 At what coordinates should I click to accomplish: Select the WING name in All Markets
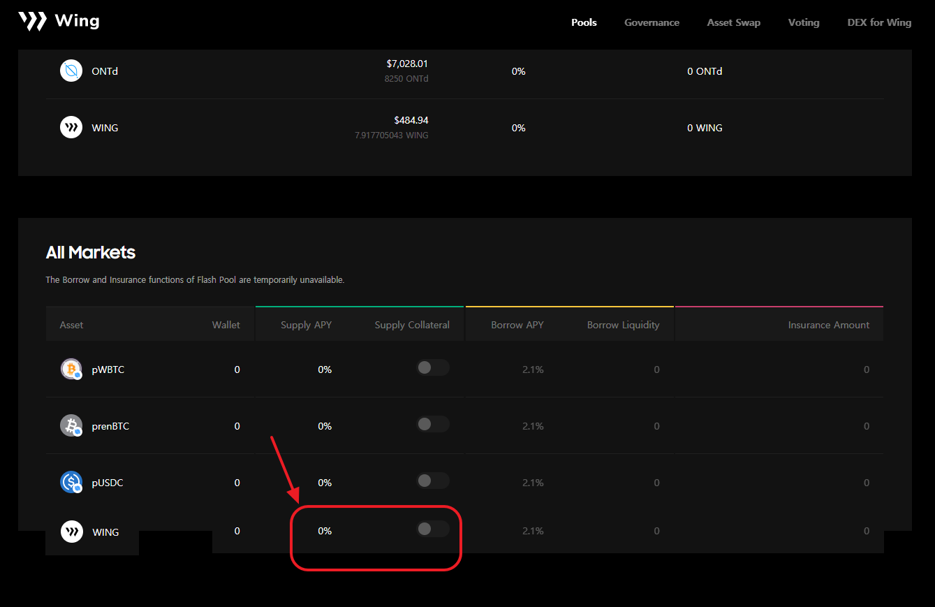pos(105,532)
